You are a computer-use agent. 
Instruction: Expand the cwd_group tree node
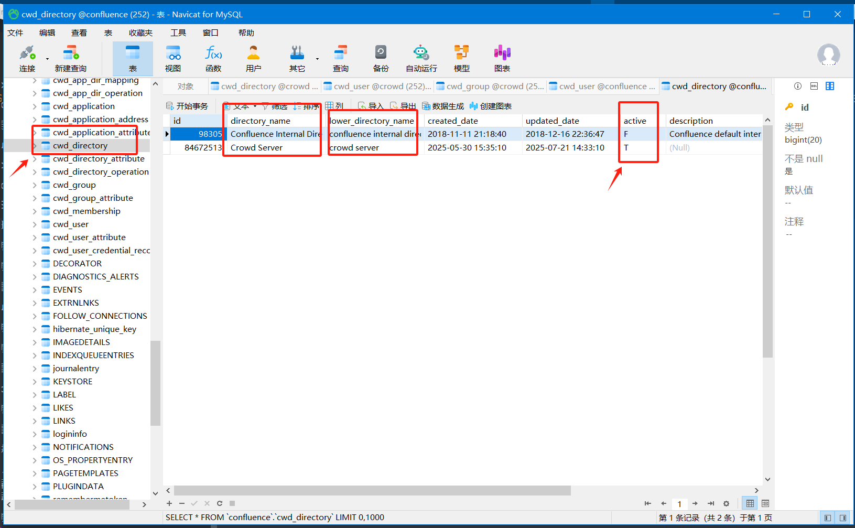(x=35, y=185)
